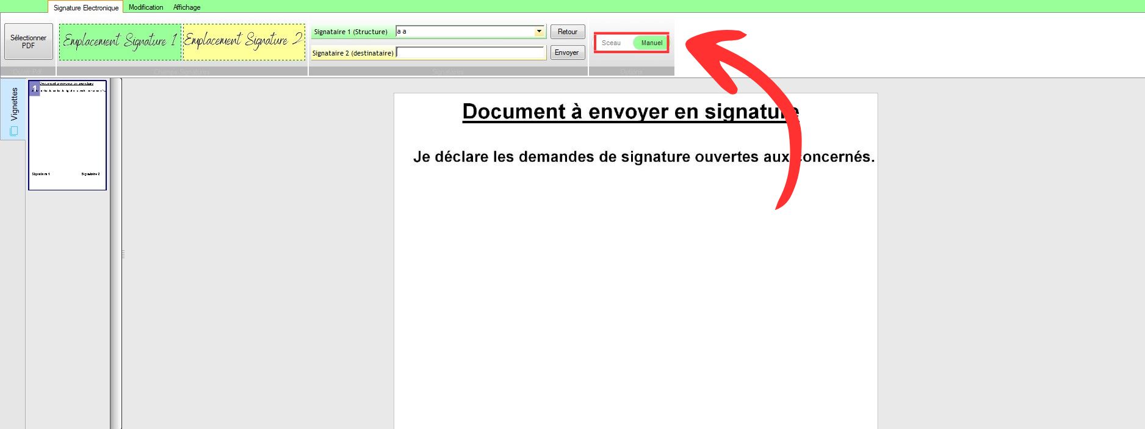The width and height of the screenshot is (1145, 429).
Task: Open the Signature Electronique ribbon tab
Action: coord(85,7)
